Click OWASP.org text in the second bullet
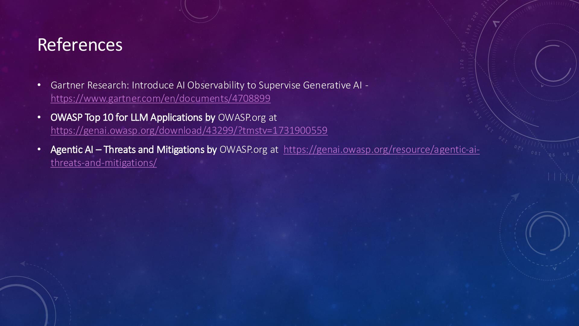This screenshot has width=579, height=326. (242, 117)
